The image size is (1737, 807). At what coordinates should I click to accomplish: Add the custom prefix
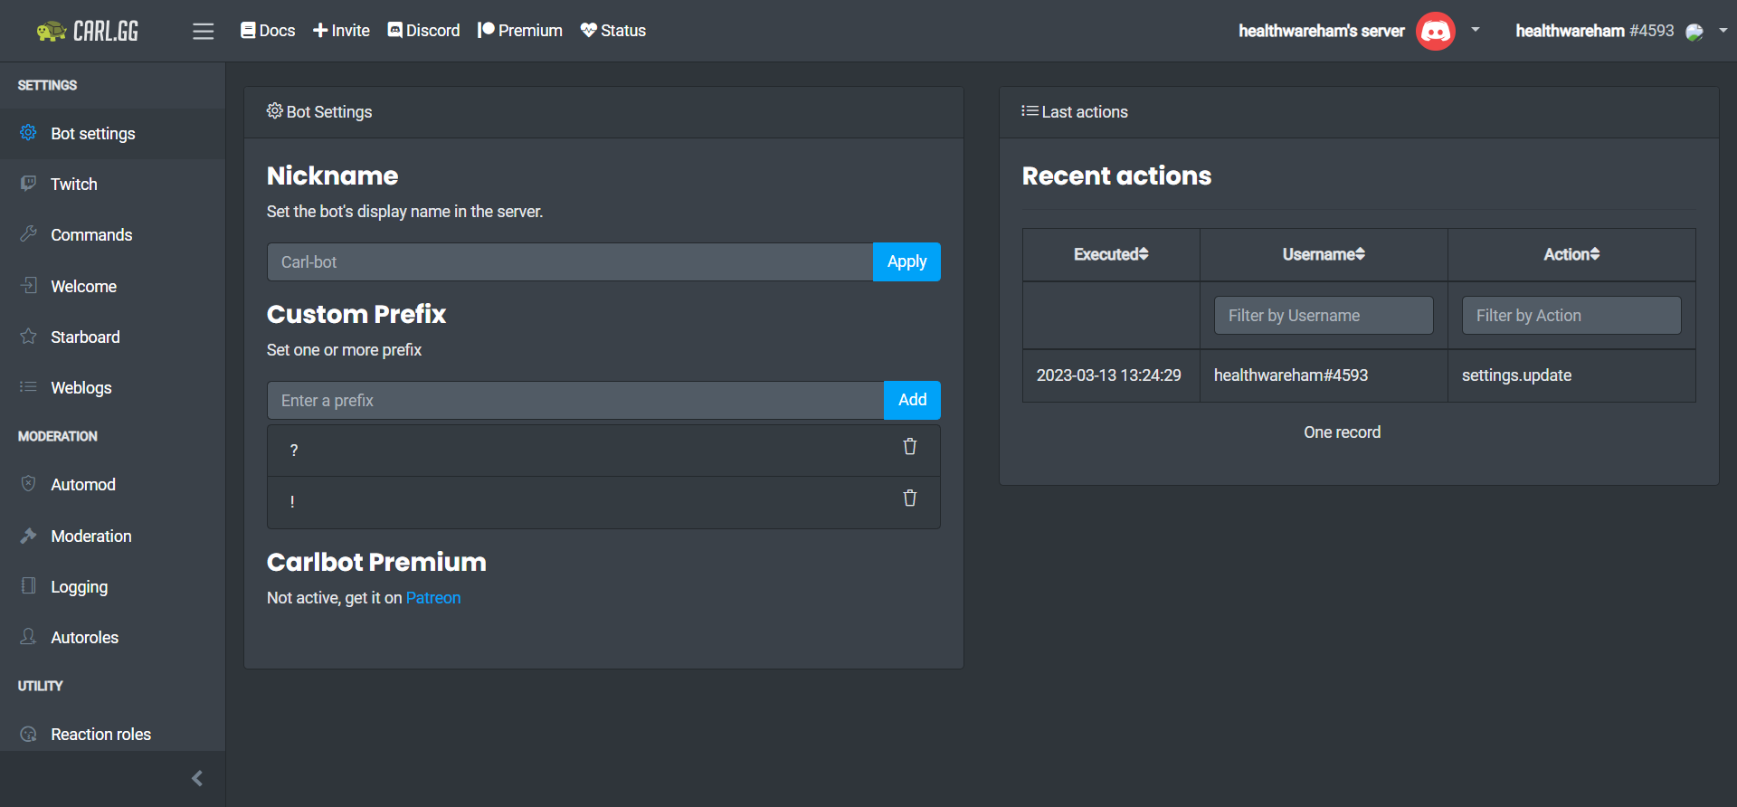pos(912,401)
